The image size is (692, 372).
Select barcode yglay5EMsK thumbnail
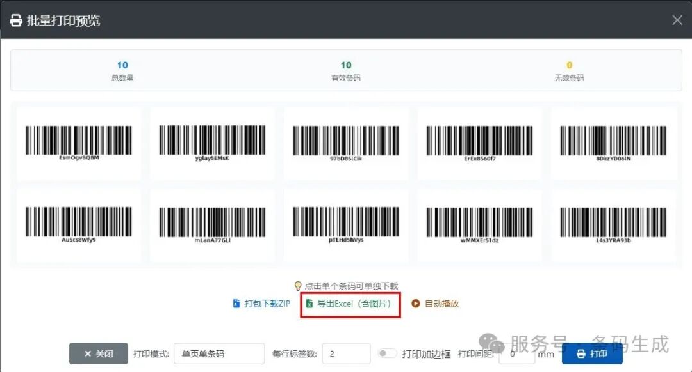point(212,143)
